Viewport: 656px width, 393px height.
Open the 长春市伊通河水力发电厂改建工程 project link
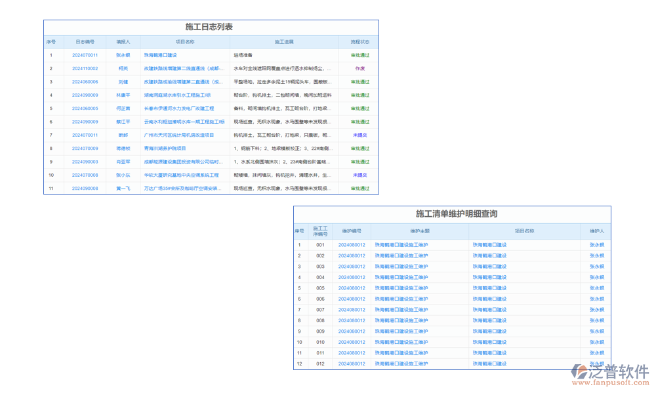click(x=179, y=108)
